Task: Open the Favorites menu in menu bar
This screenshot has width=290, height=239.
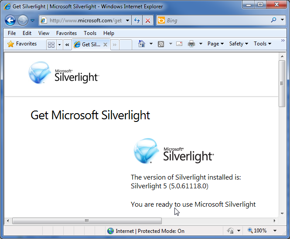Action: pyautogui.click(x=66, y=33)
